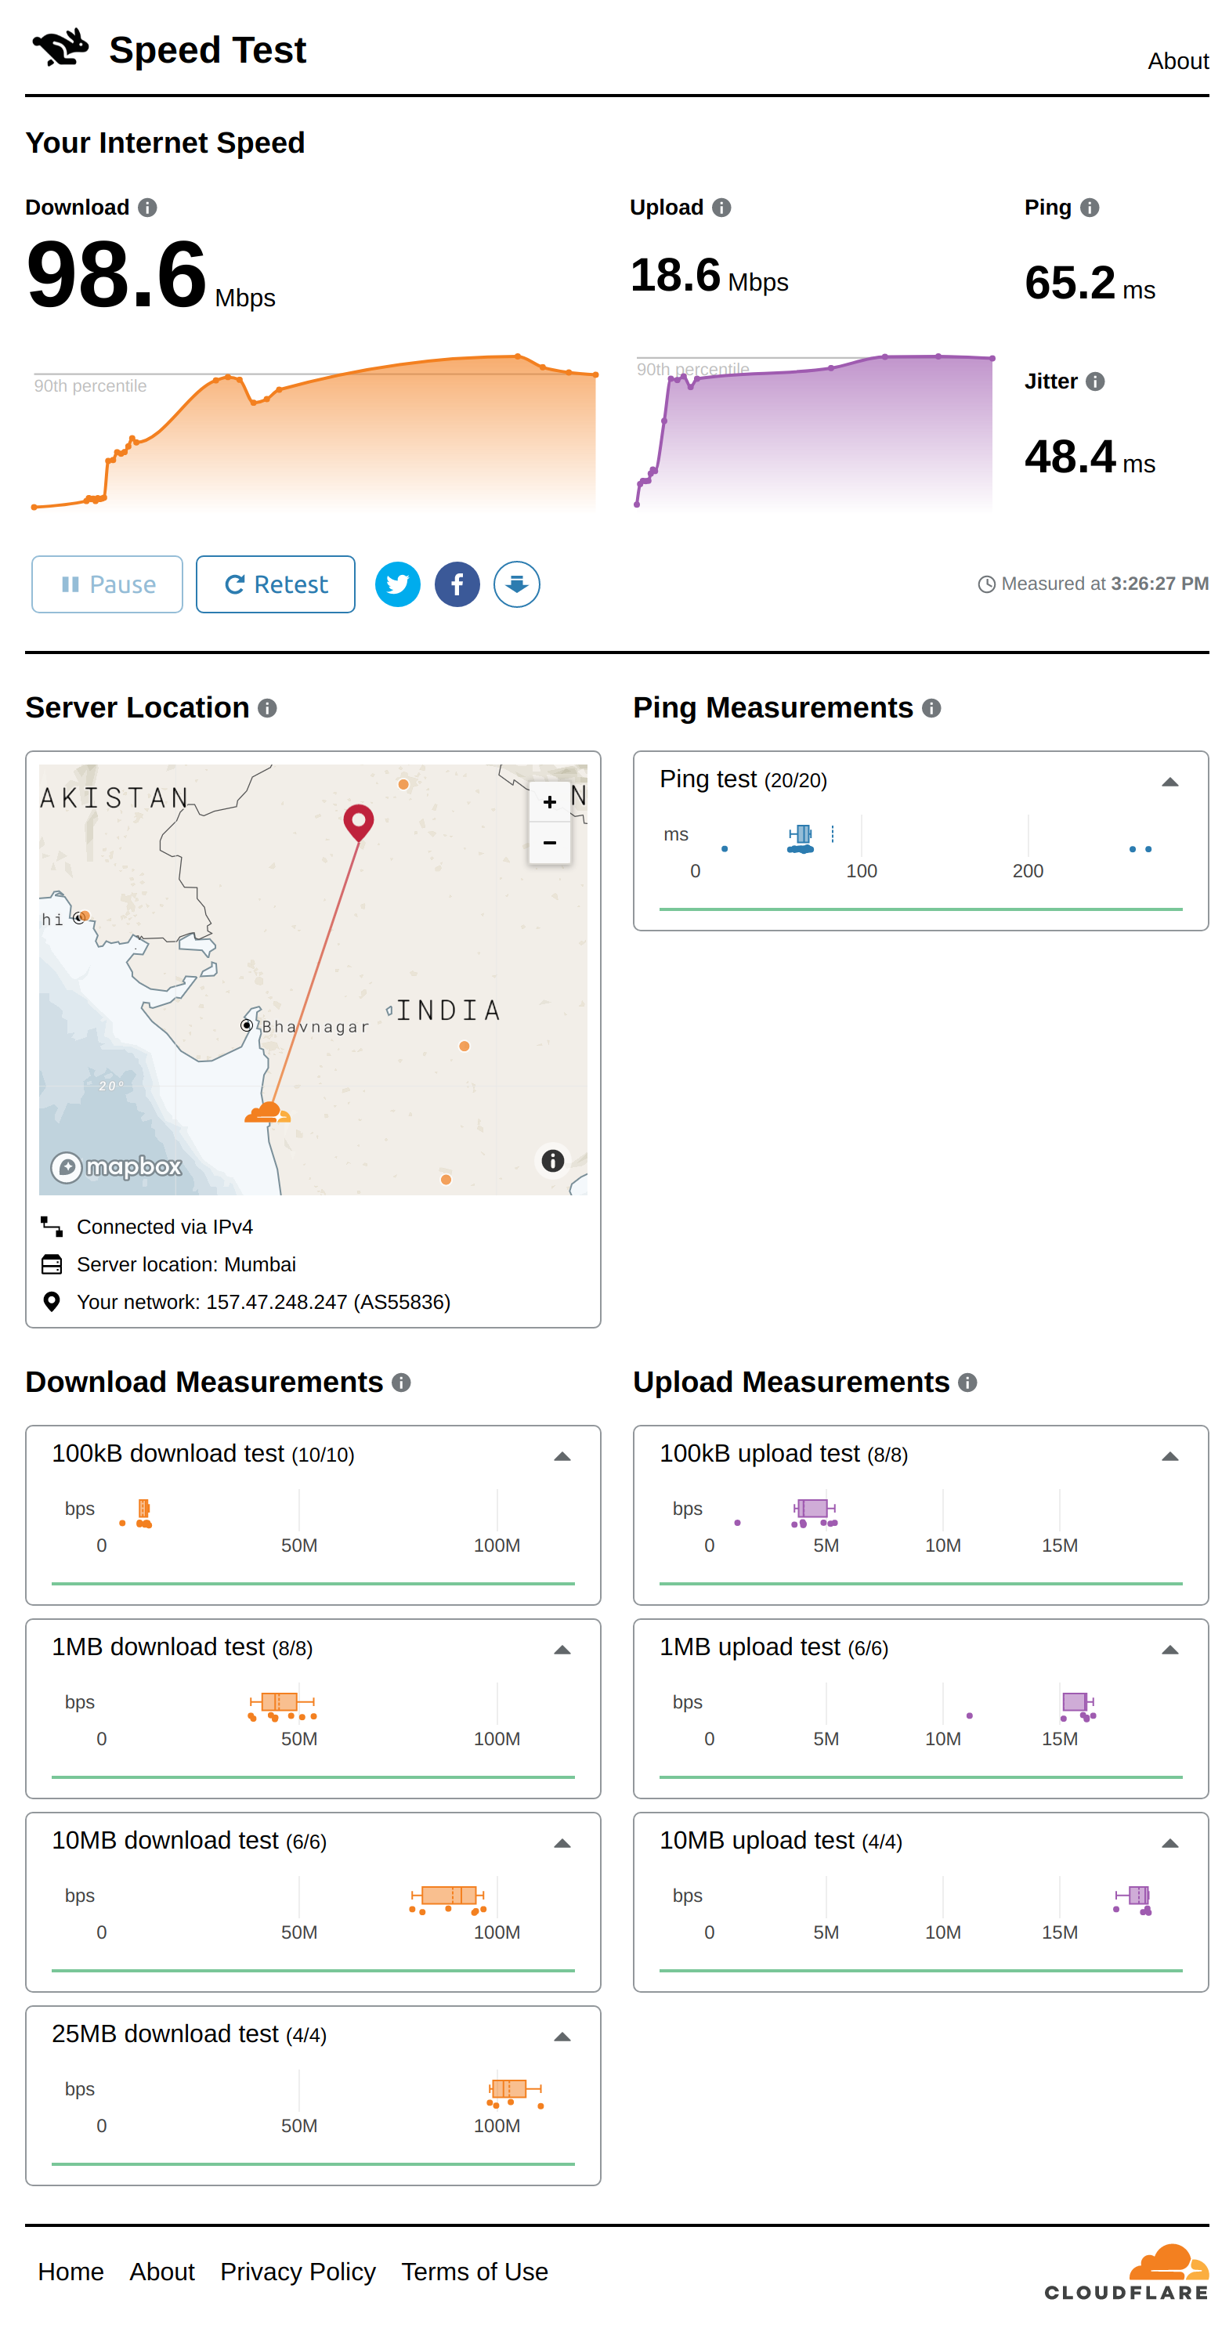The height and width of the screenshot is (2328, 1211).
Task: Click the download results icon
Action: [517, 584]
